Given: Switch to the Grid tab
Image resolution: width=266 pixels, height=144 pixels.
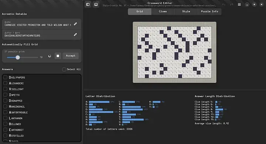Looking at the screenshot, I should 140,11.
